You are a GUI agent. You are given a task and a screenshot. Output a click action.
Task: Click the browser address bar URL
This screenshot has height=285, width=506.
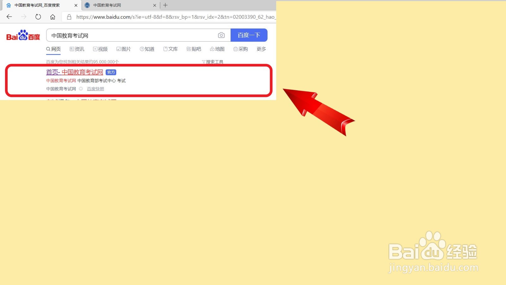point(176,17)
